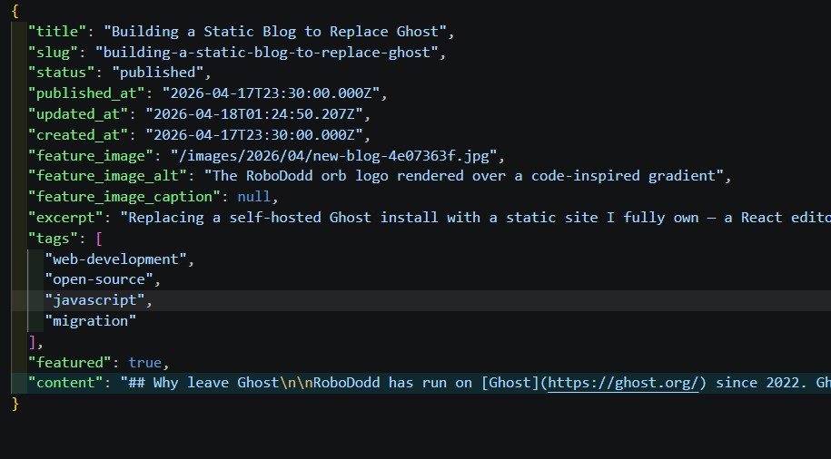The image size is (831, 459).
Task: Click the alt text mentioning RoboDodd orb logo
Action: pyautogui.click(x=464, y=176)
